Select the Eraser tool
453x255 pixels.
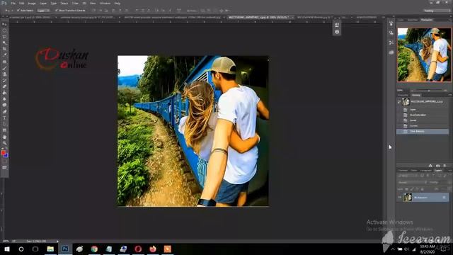[4, 86]
